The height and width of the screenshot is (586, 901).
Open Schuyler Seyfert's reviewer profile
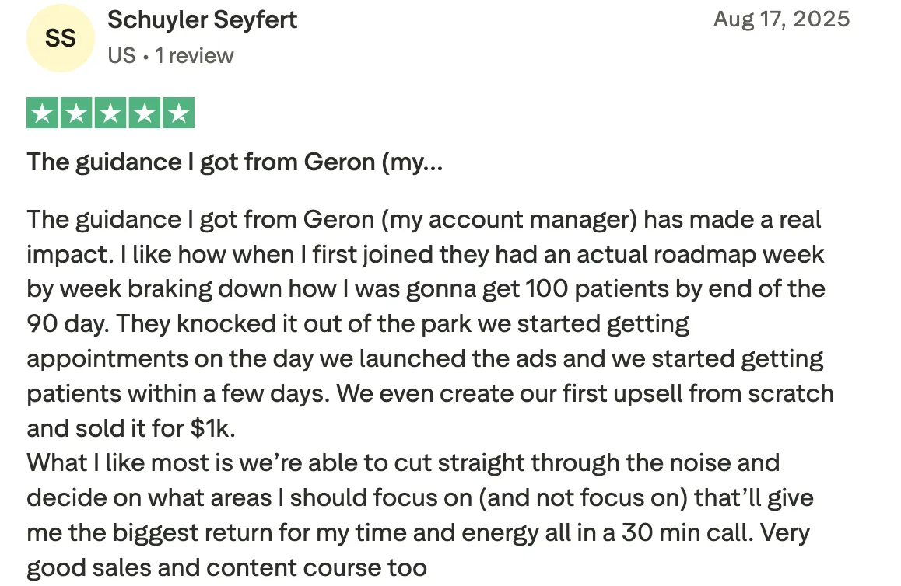point(202,20)
